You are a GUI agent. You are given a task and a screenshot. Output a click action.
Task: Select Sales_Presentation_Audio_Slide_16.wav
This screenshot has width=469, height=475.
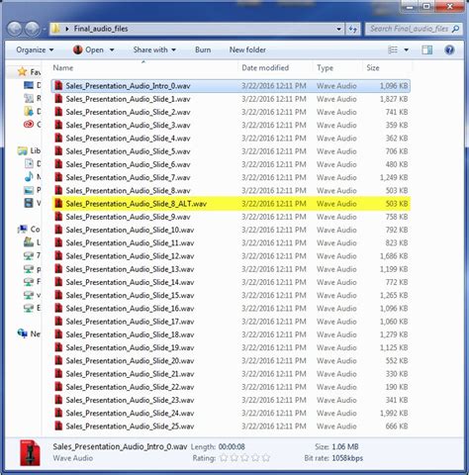(231, 308)
